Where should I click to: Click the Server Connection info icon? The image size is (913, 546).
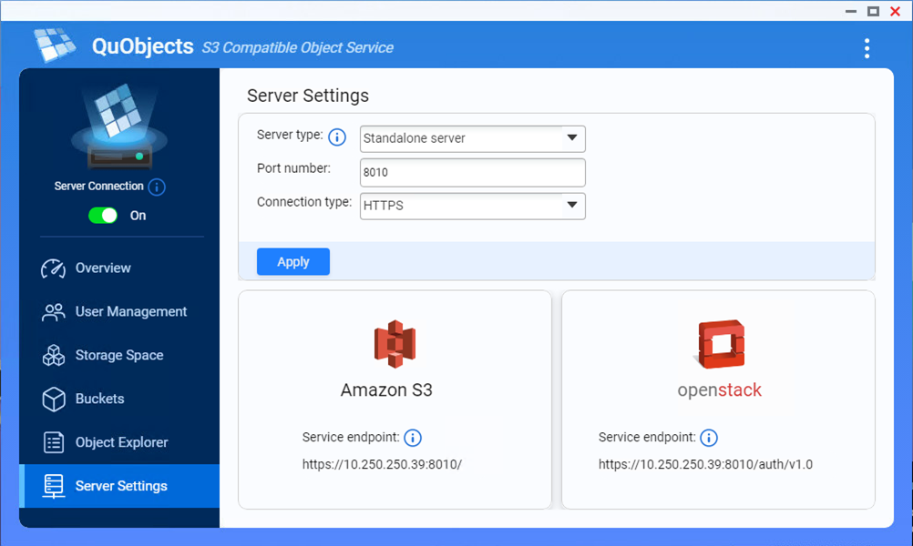(157, 187)
